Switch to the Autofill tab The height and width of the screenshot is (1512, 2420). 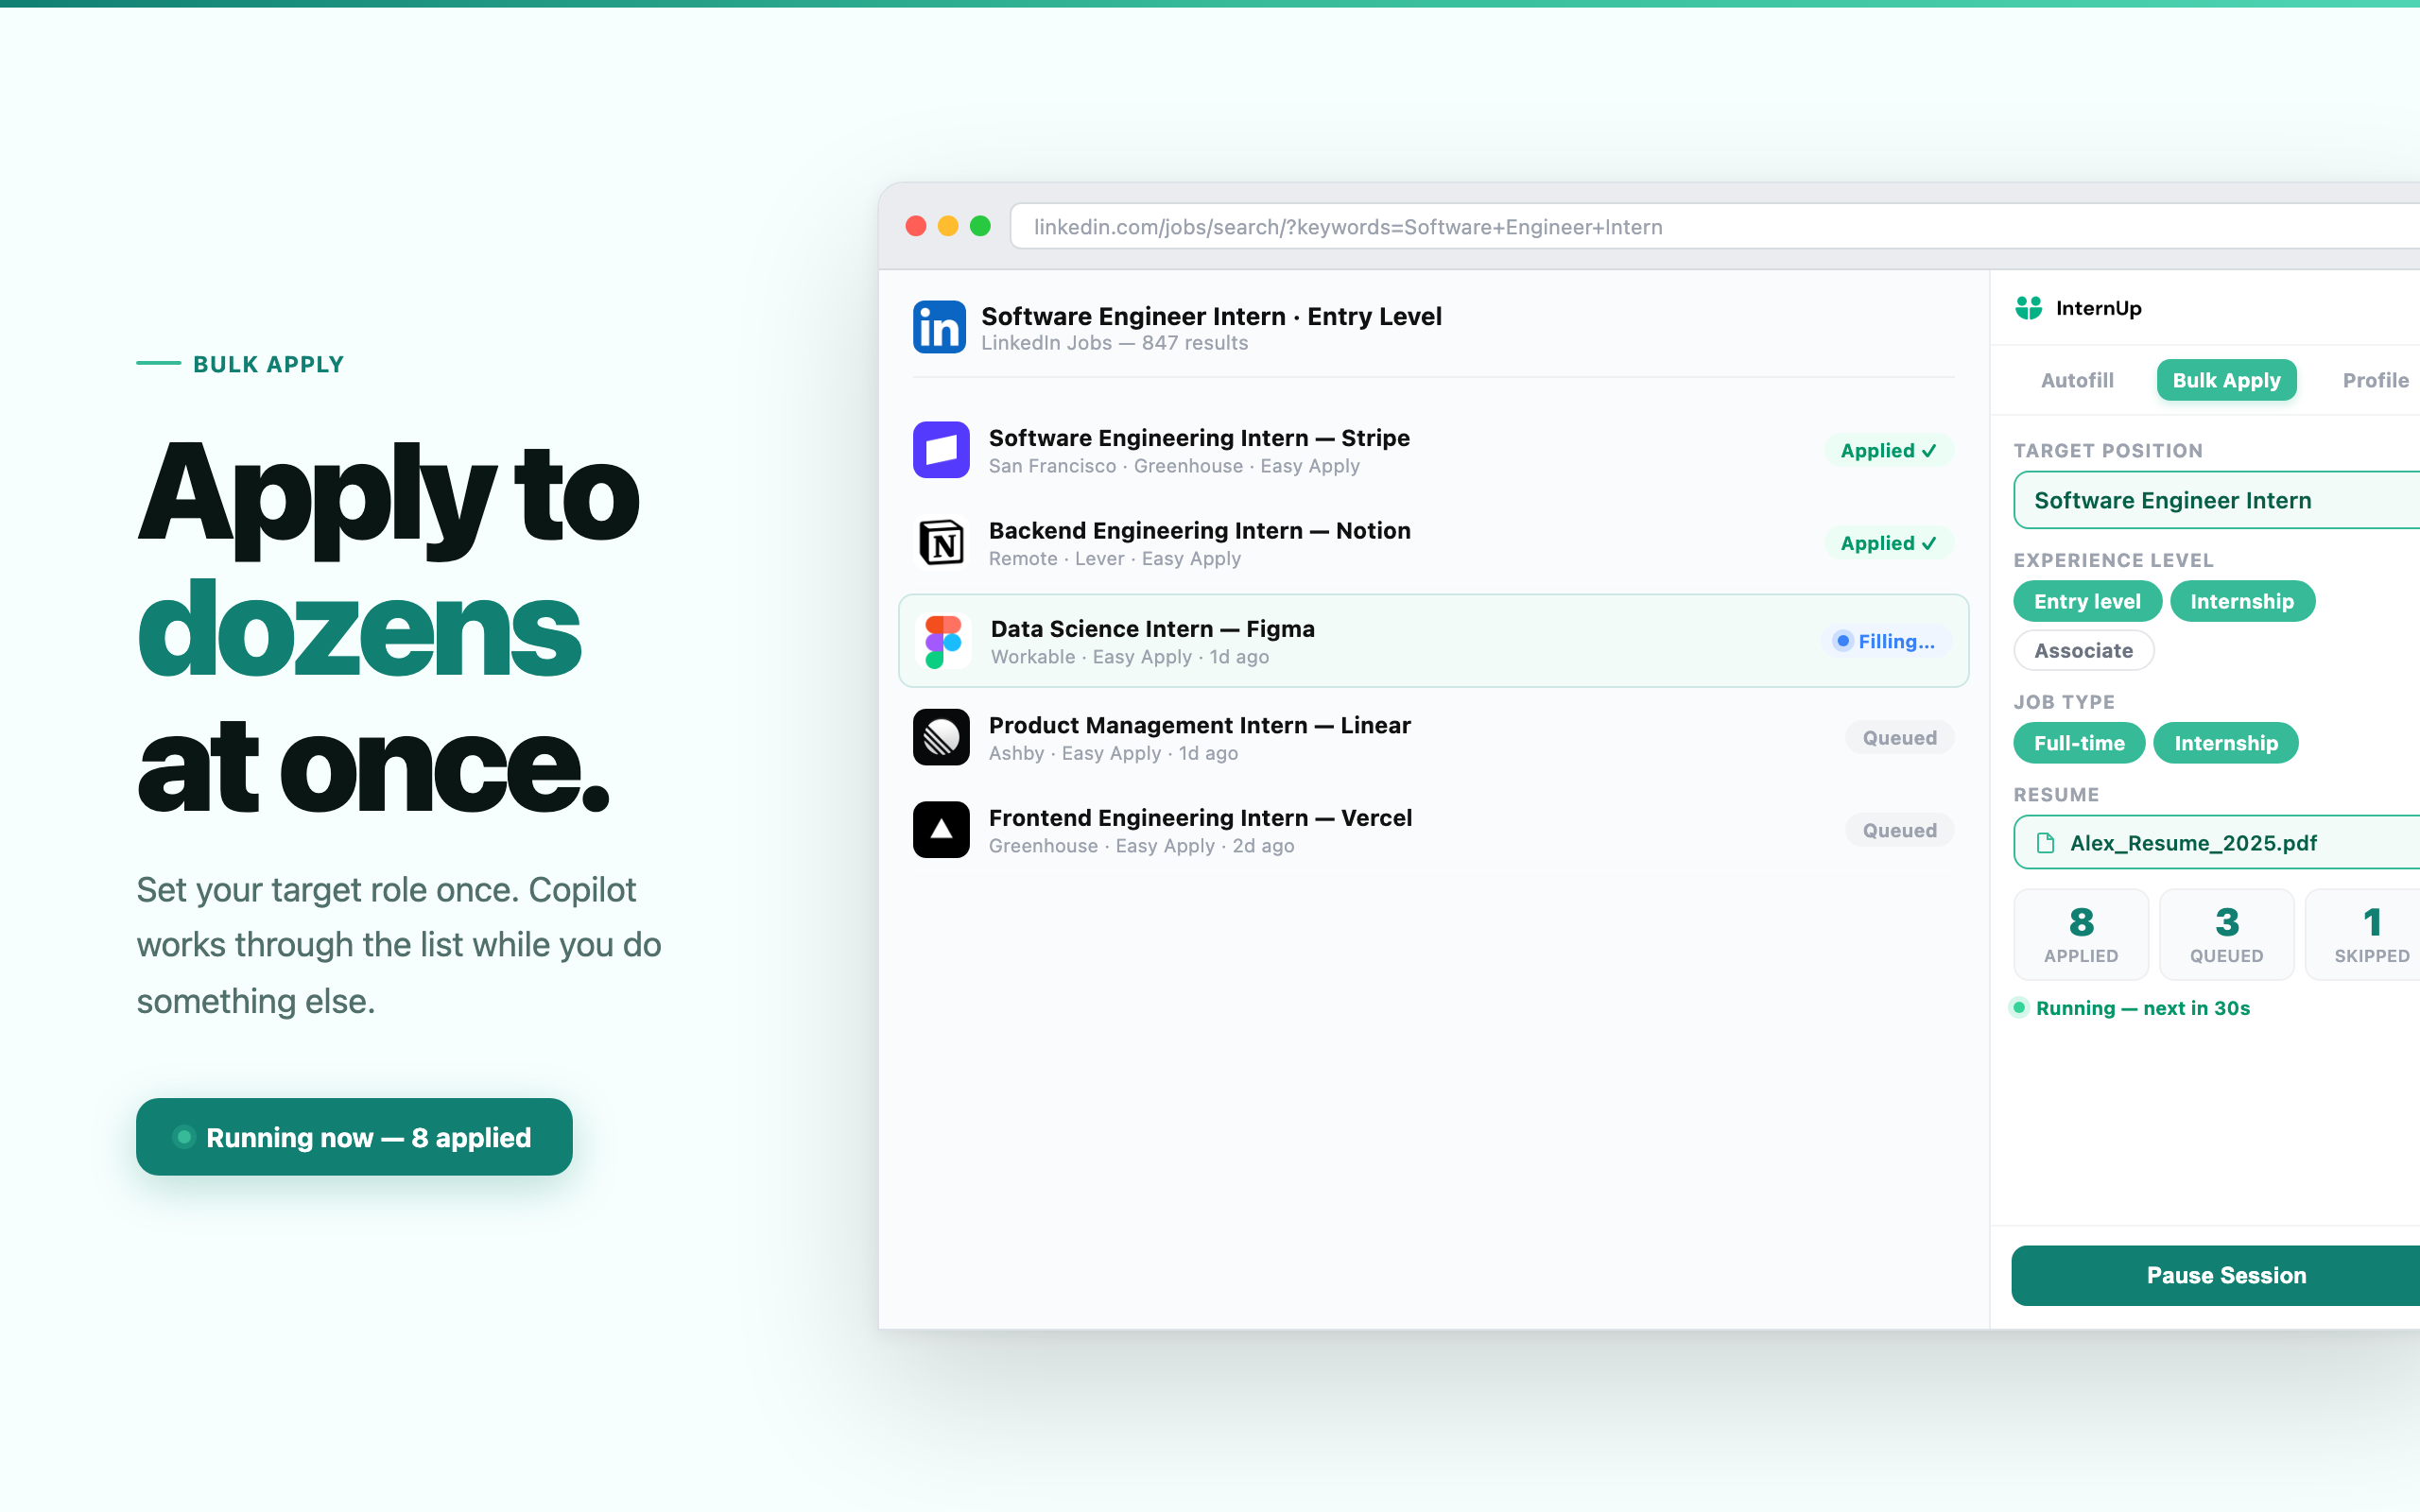click(2076, 380)
